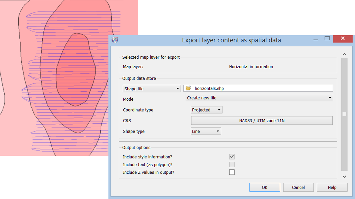Open the Shape type dropdown set to Line

tap(206, 131)
